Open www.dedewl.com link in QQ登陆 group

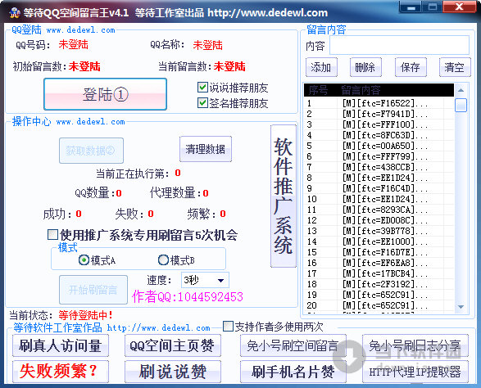[80, 30]
